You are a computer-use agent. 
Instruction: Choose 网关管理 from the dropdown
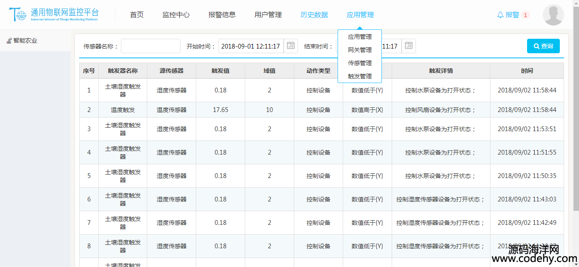coord(360,50)
